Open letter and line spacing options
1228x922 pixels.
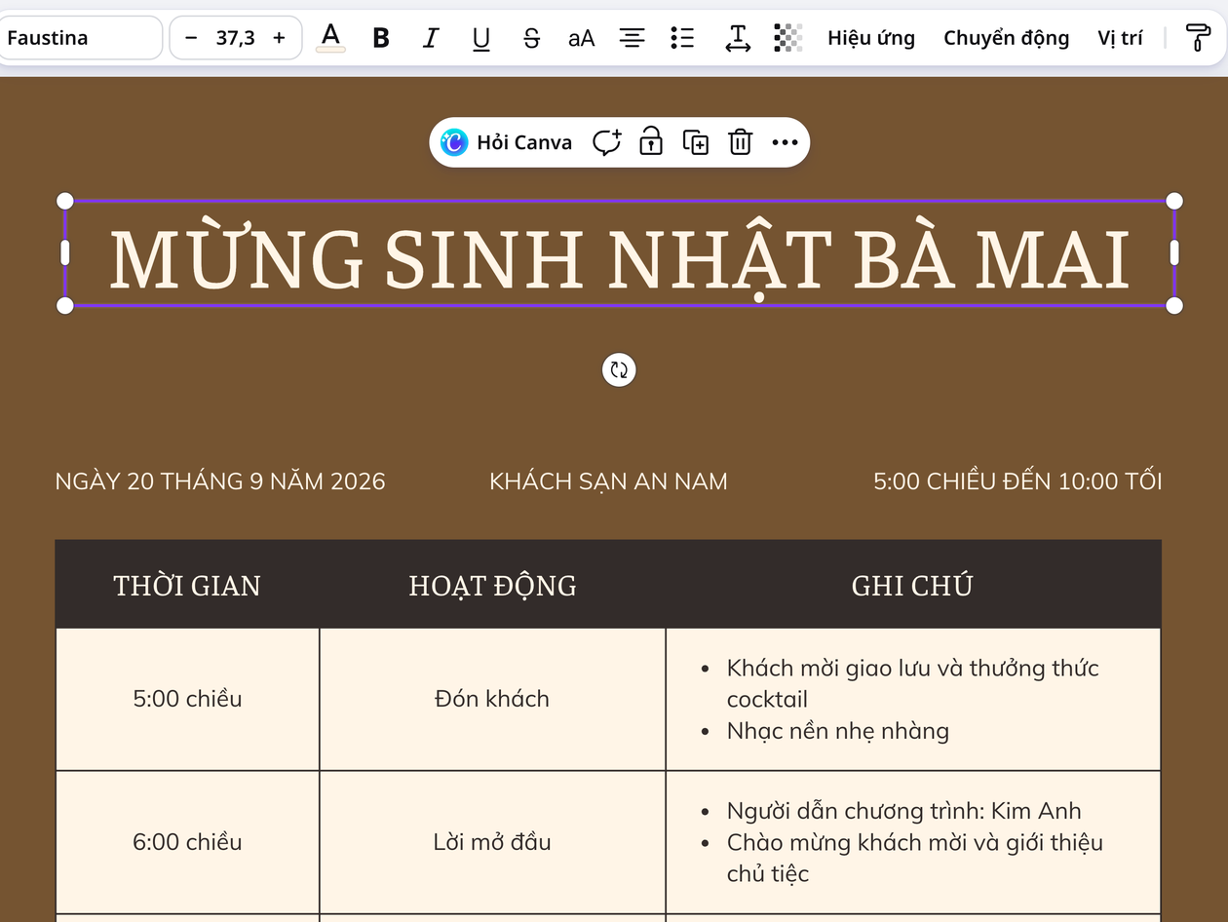(738, 38)
